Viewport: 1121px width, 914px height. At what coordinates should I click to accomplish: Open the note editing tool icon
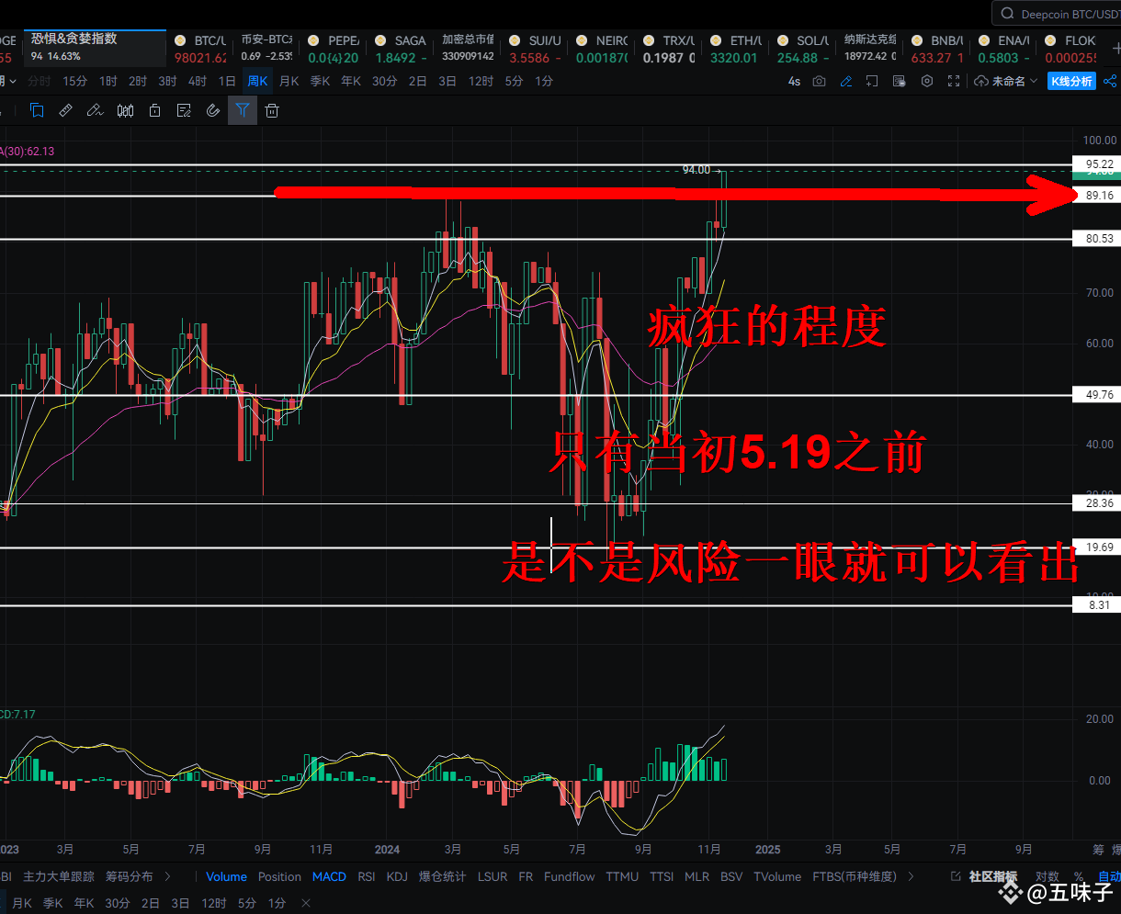pos(184,111)
